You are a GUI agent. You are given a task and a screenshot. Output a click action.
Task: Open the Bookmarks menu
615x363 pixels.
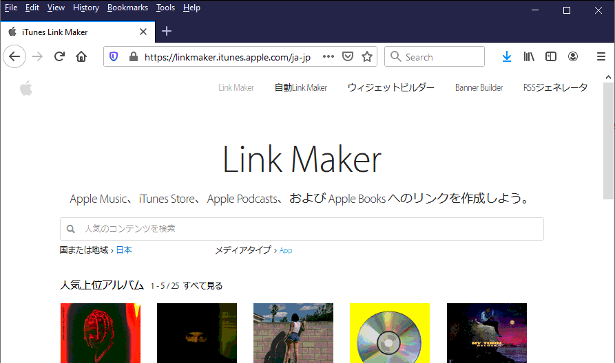tap(127, 8)
